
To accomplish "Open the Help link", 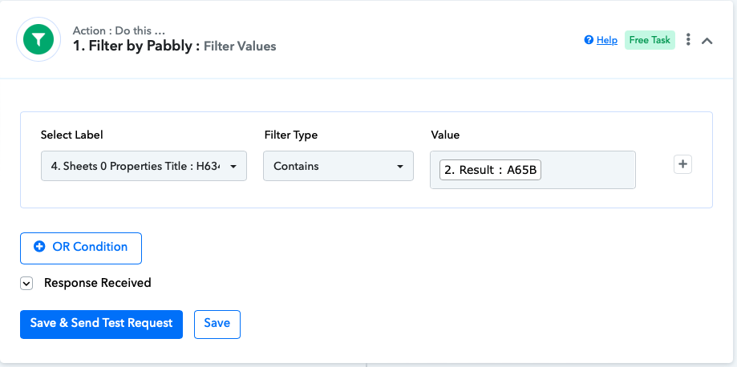I will tap(607, 40).
